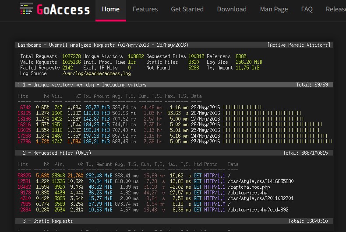Click the Not Found value 5288
Image resolution: width=346 pixels, height=232 pixels.
tap(194, 68)
